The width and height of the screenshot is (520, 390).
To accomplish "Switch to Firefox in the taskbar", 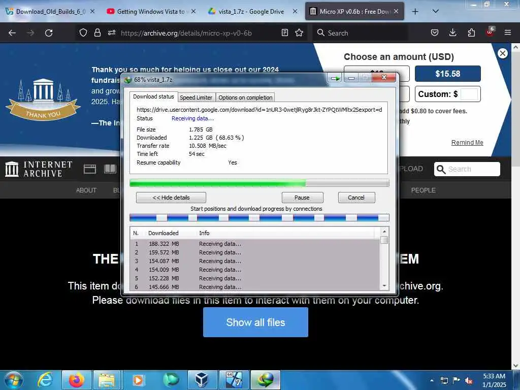I will 76,380.
